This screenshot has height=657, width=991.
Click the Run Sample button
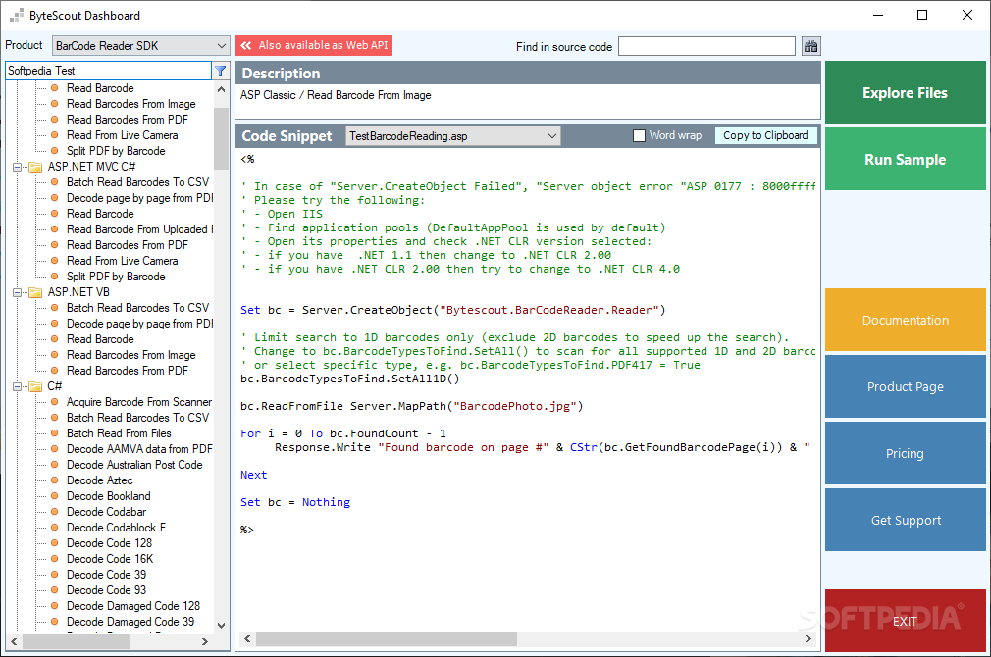pos(905,159)
